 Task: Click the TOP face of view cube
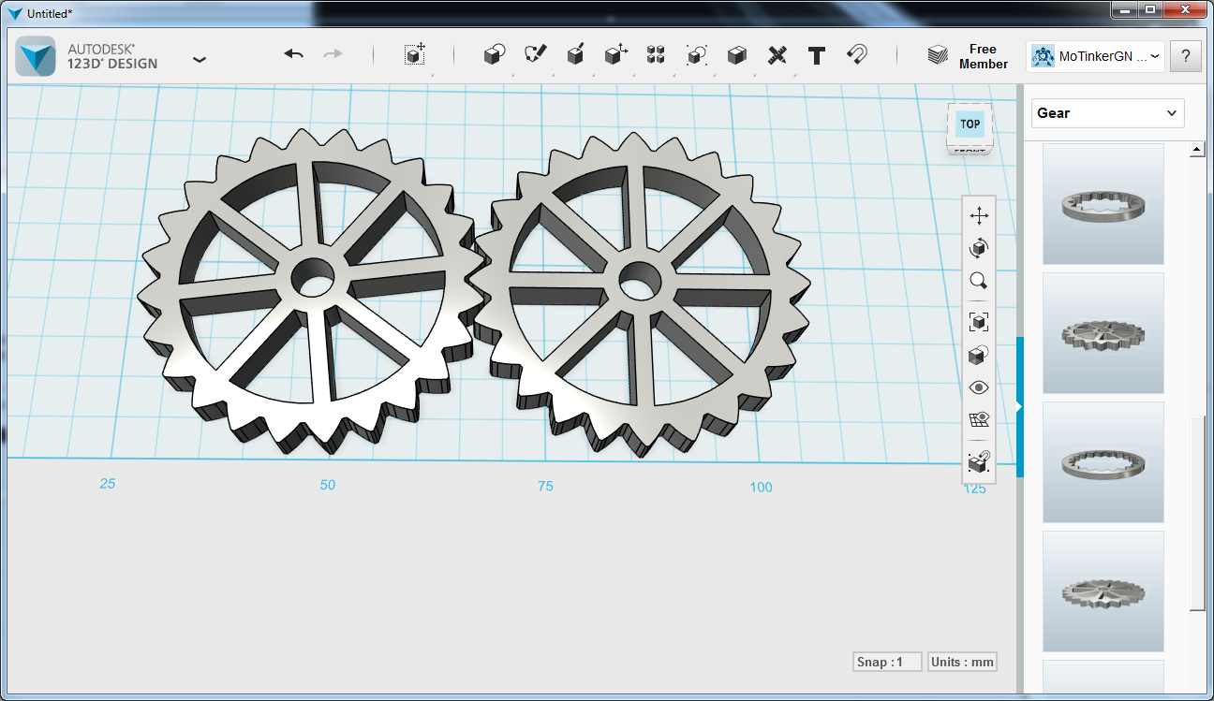point(970,124)
